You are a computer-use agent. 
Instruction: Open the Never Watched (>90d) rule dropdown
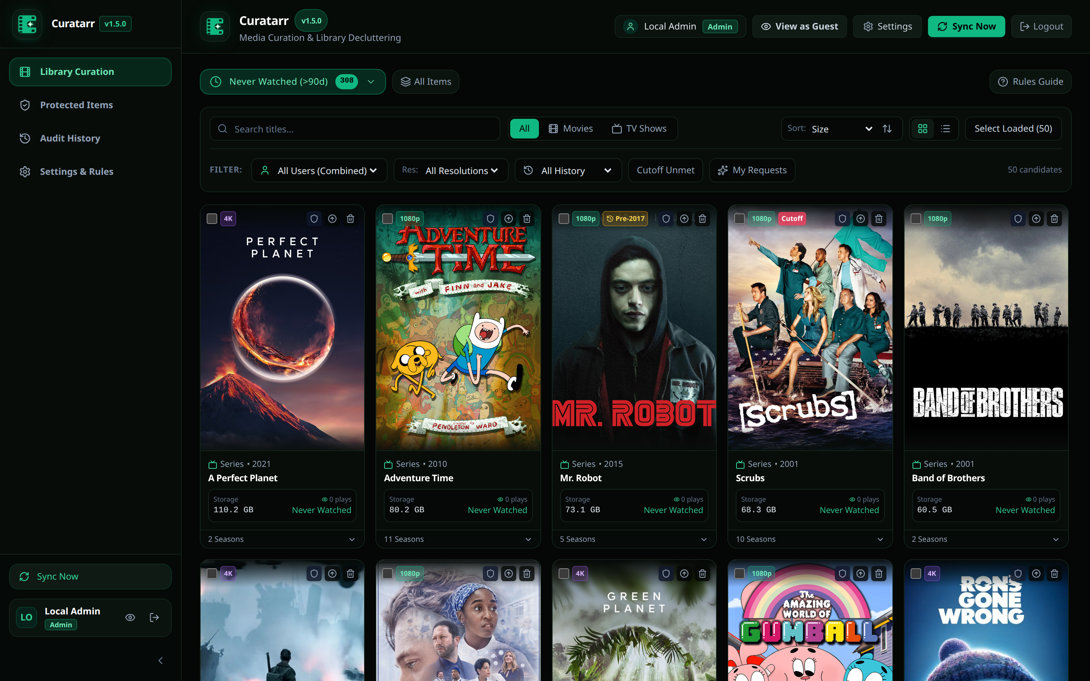coord(293,81)
